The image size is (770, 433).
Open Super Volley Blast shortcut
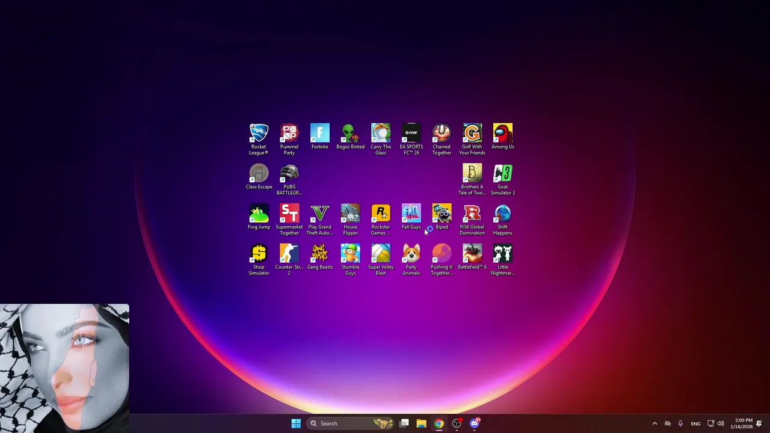point(381,260)
